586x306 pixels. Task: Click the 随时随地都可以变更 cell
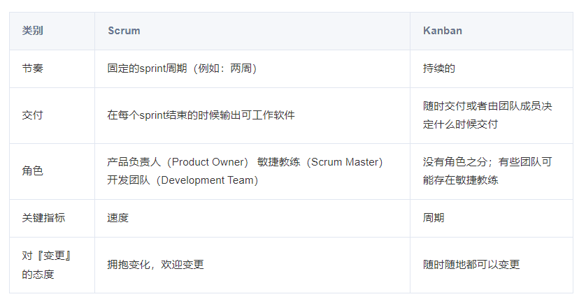tap(471, 265)
